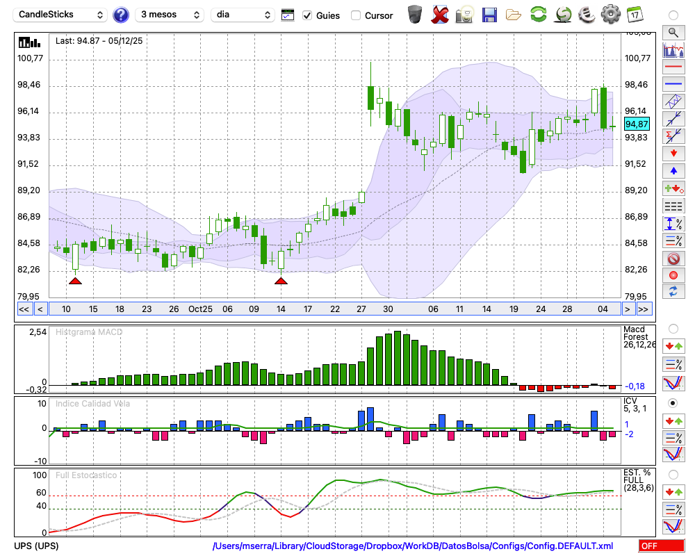The image size is (695, 556).
Task: Open the 3 mesos period dropdown
Action: [x=169, y=15]
